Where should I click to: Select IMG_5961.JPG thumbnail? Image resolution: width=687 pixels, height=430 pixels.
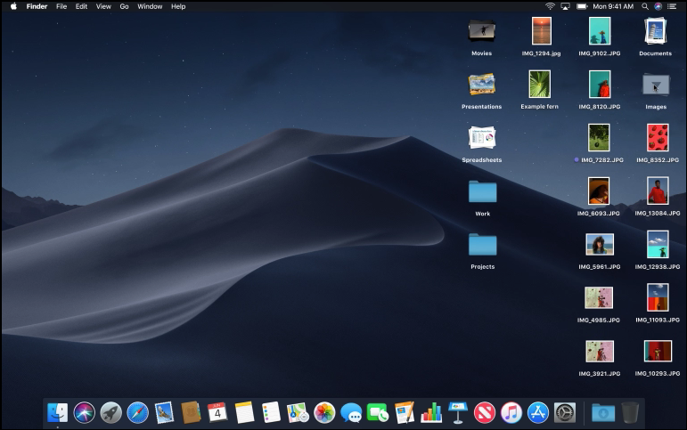[600, 244]
